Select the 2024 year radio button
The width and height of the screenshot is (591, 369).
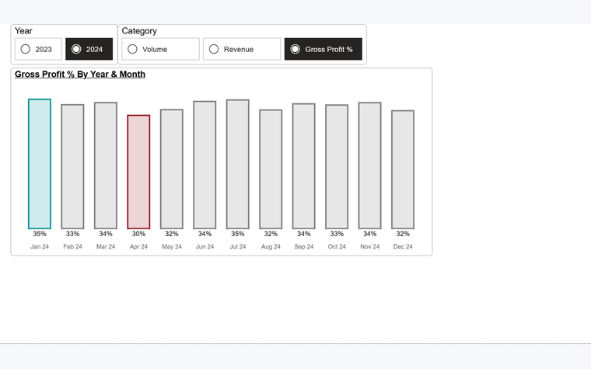(89, 49)
